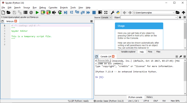187x103 pixels.
Task: Open the Projects menu
Action: pos(64,8)
